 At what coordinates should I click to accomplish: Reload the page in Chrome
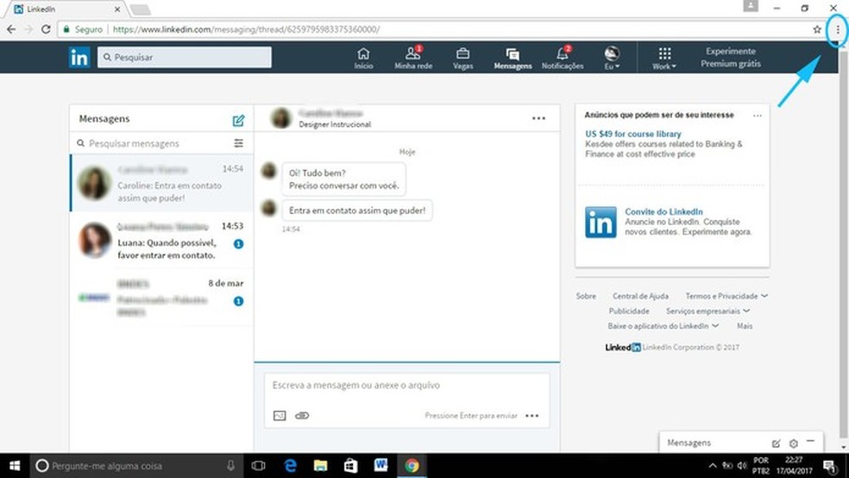46,29
